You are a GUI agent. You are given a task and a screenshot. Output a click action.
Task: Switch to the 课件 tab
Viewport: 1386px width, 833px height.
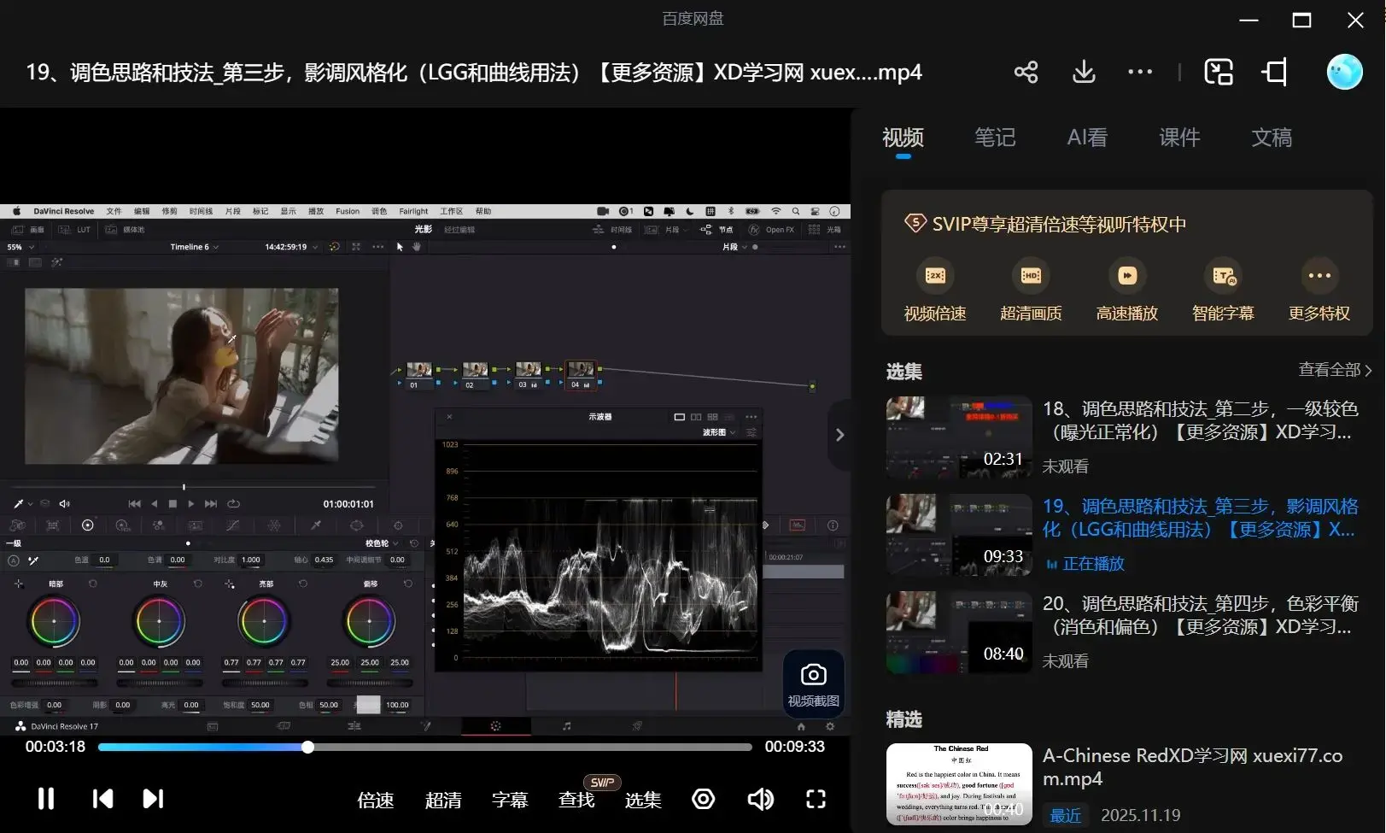click(1179, 138)
